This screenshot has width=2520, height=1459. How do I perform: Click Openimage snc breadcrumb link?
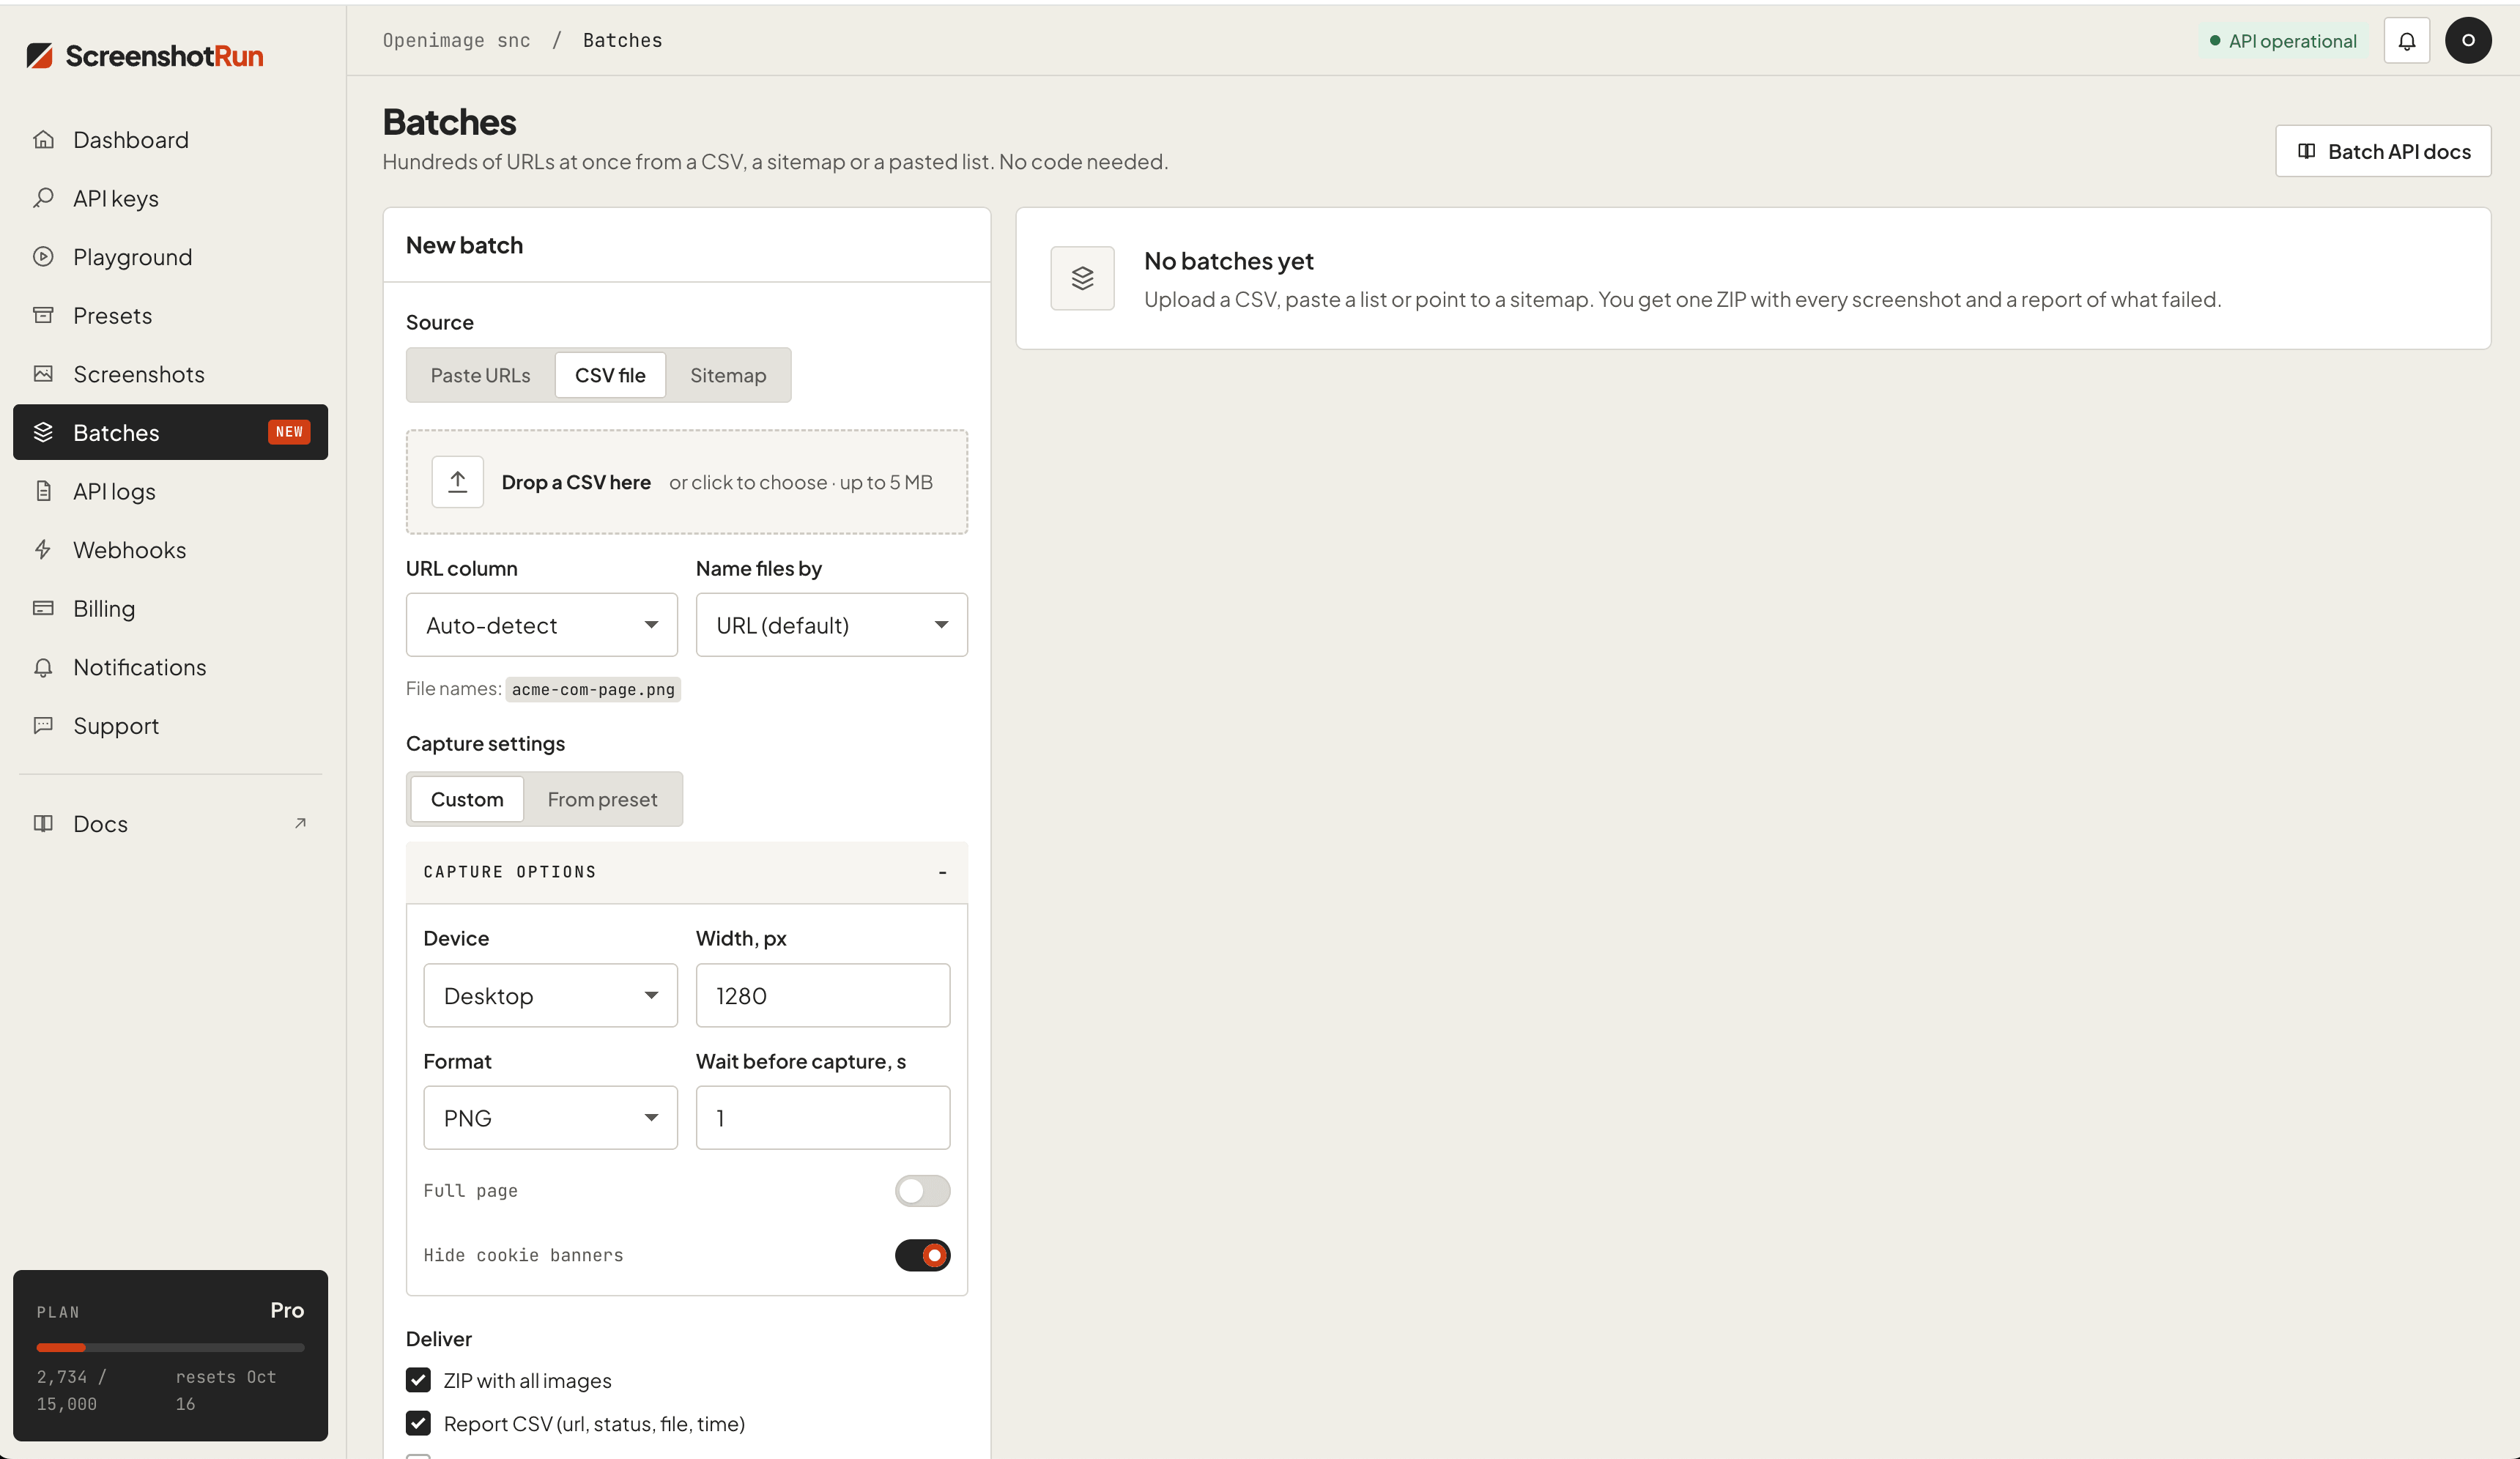pyautogui.click(x=456, y=40)
